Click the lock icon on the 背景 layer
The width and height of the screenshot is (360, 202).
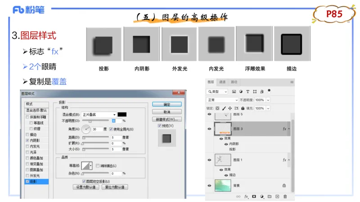284,185
